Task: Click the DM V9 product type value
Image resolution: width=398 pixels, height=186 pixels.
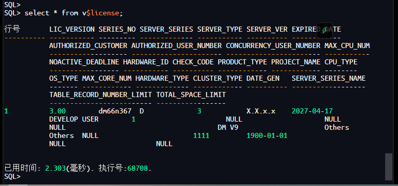Action: [x=228, y=127]
